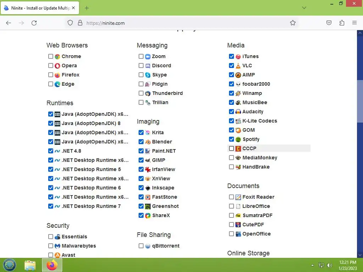This screenshot has width=363, height=272.
Task: Uncheck the .NET 4.8 checkbox
Action: pos(50,151)
